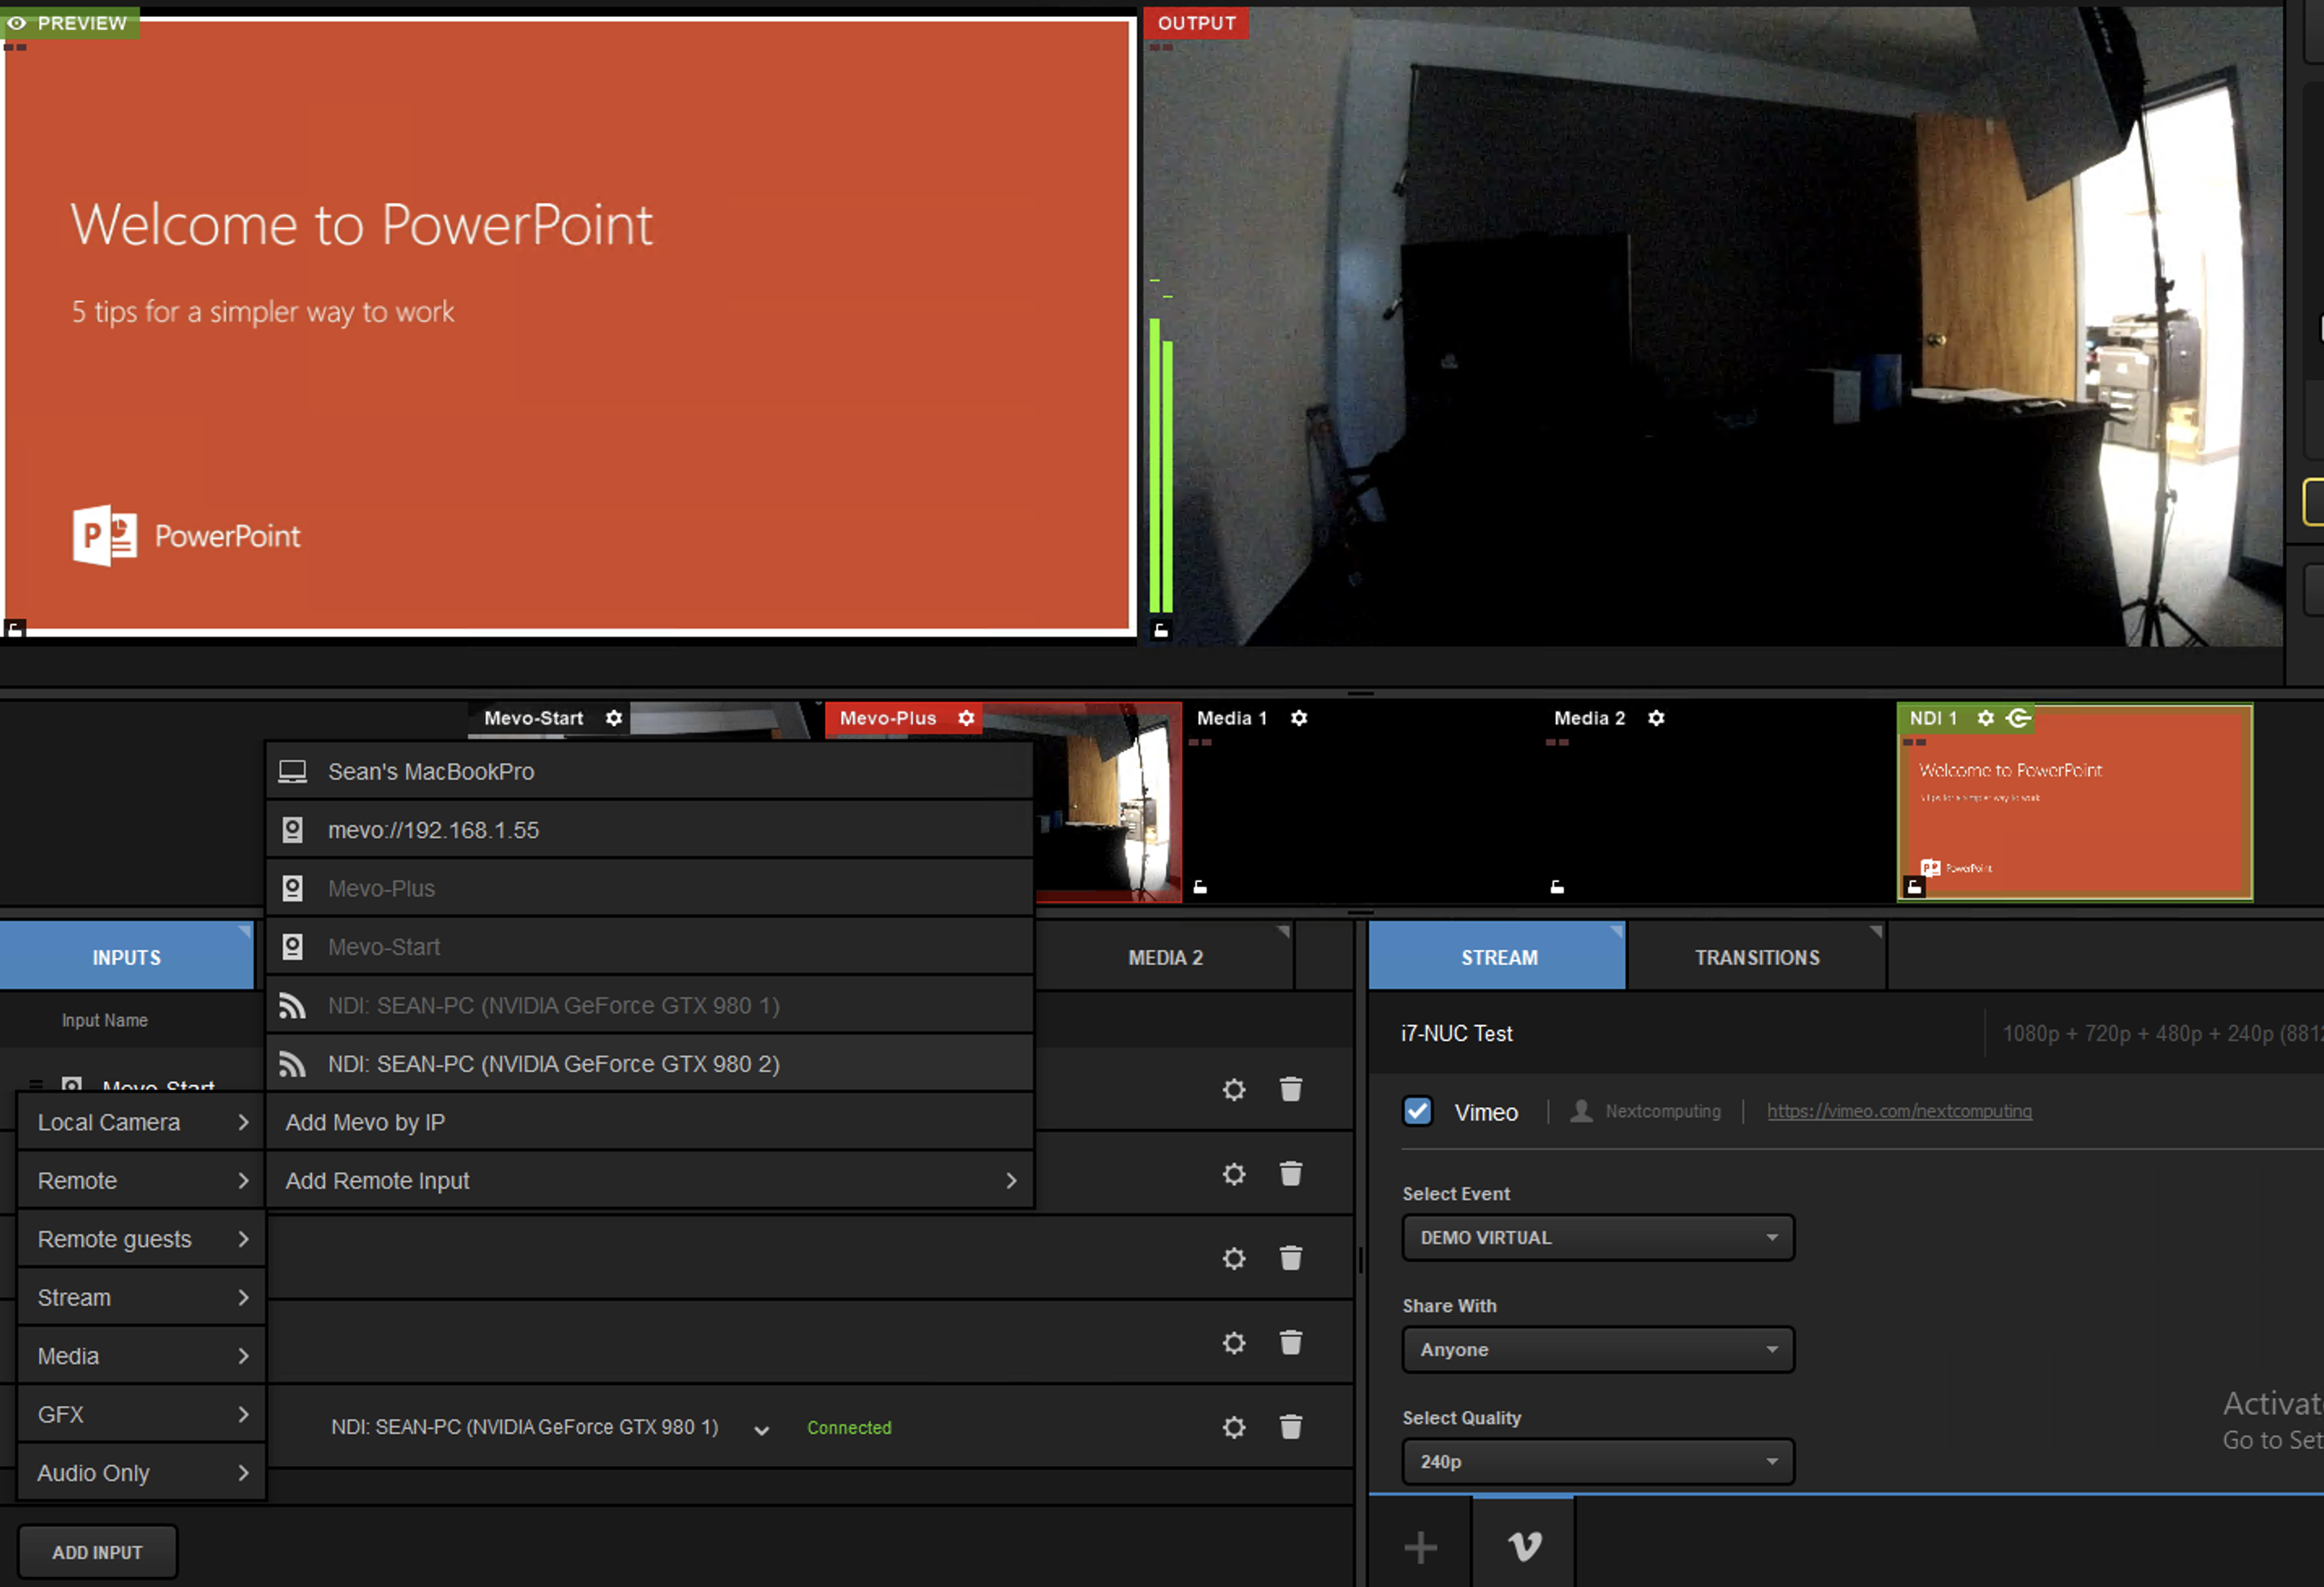The height and width of the screenshot is (1587, 2324).
Task: Open the vimeo.com/nextcomputing link
Action: 1899,1111
